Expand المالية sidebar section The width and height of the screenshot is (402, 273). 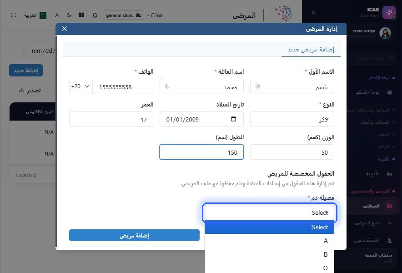click(387, 147)
